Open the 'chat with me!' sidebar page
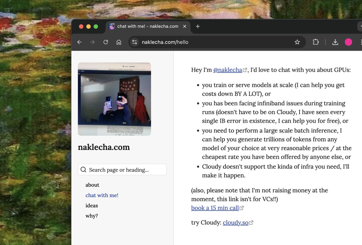Screen dimensions: 362x245 pyautogui.click(x=102, y=195)
